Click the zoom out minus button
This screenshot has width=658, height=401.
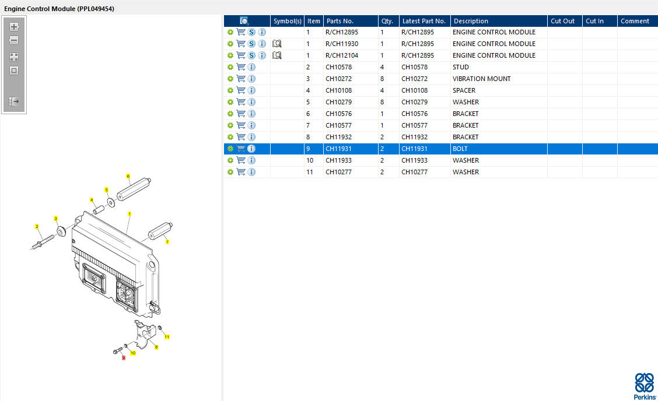(14, 41)
